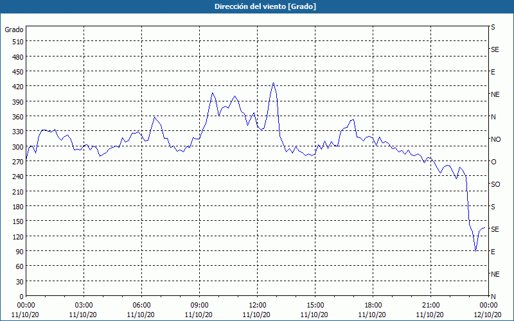Click the 240 degree axis label

point(18,177)
